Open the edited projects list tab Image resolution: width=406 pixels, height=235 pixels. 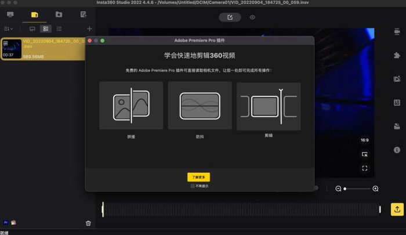coord(83,15)
